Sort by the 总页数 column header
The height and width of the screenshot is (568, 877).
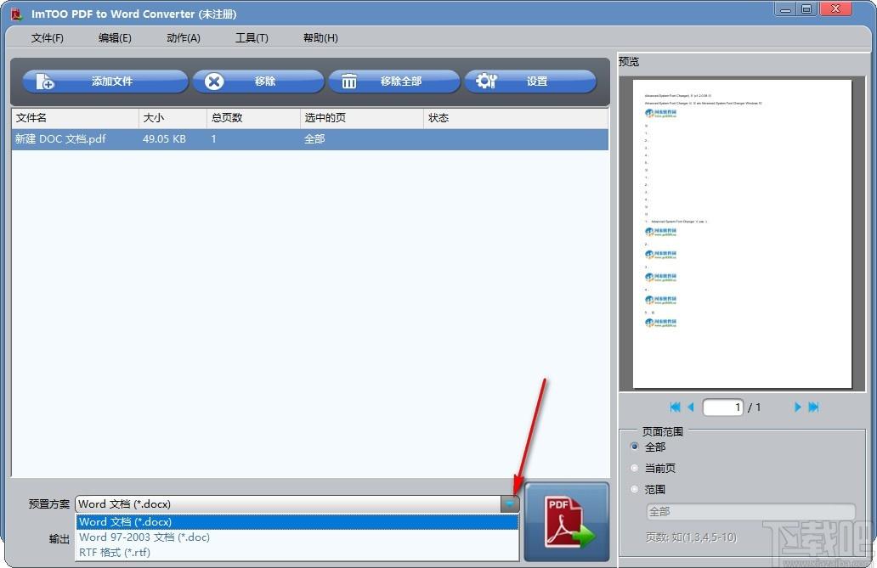point(253,118)
